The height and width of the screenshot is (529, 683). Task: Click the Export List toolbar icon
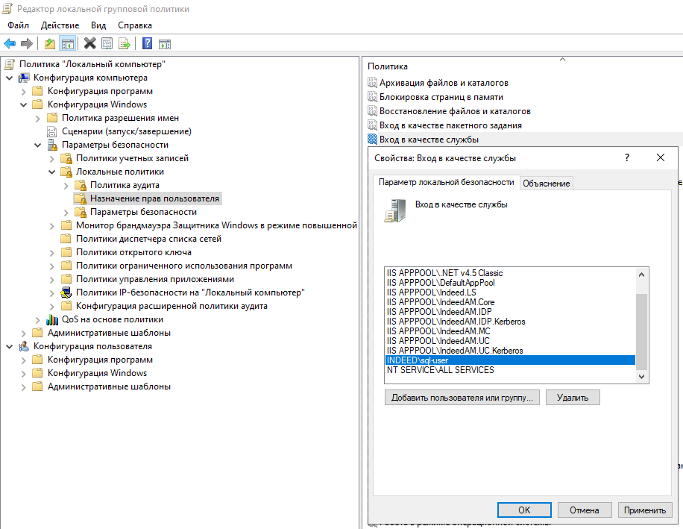pyautogui.click(x=125, y=43)
